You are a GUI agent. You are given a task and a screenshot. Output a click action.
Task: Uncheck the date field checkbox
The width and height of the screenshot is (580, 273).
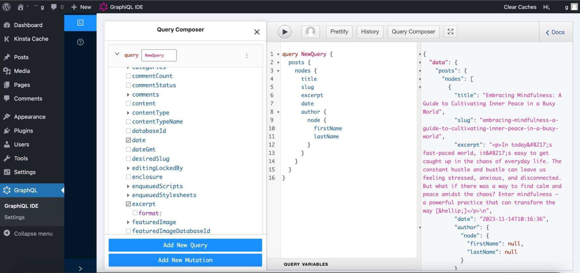coord(128,140)
